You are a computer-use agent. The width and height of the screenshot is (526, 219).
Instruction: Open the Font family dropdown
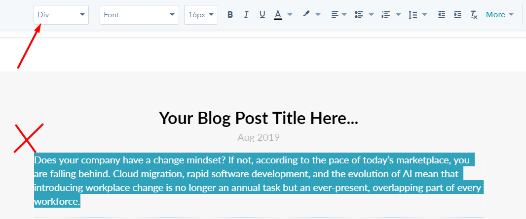coord(139,15)
